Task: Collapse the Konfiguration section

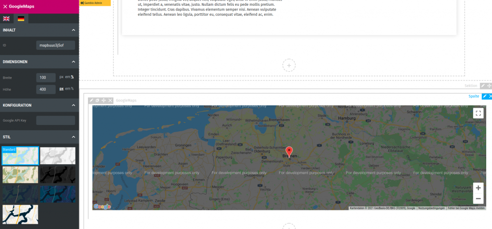Action: (x=73, y=105)
